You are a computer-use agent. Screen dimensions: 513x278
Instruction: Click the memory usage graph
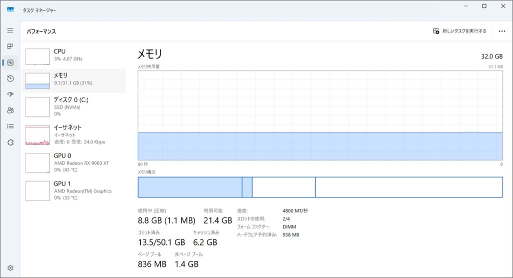[320, 115]
